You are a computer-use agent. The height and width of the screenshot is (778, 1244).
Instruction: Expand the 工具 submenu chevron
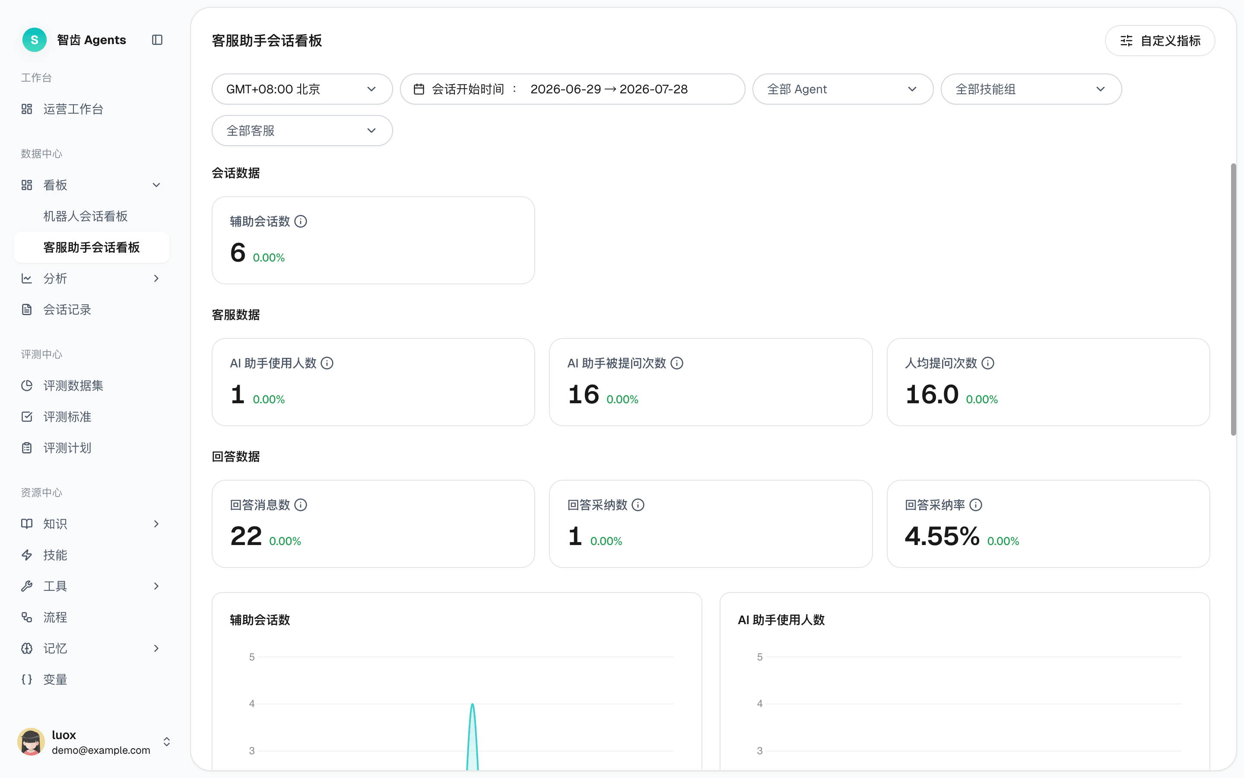click(157, 586)
